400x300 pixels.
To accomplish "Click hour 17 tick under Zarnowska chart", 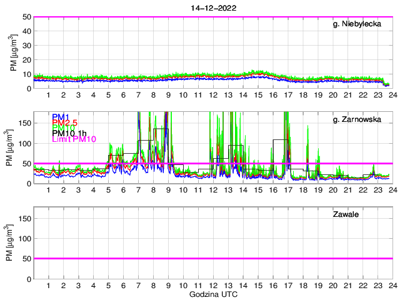I will point(287,190).
